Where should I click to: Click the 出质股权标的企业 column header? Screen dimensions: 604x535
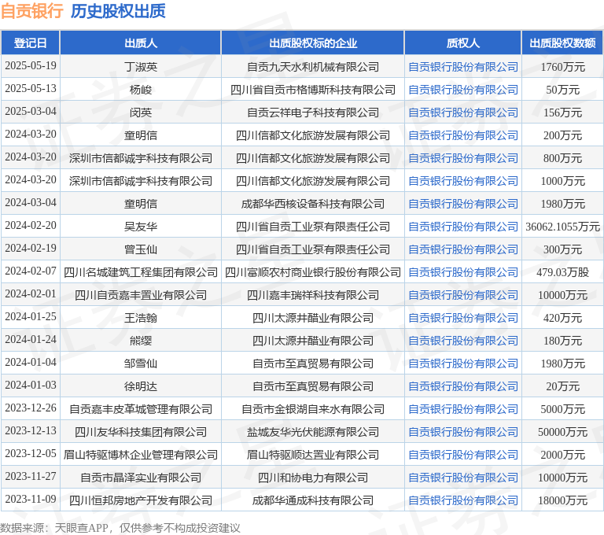tap(313, 42)
